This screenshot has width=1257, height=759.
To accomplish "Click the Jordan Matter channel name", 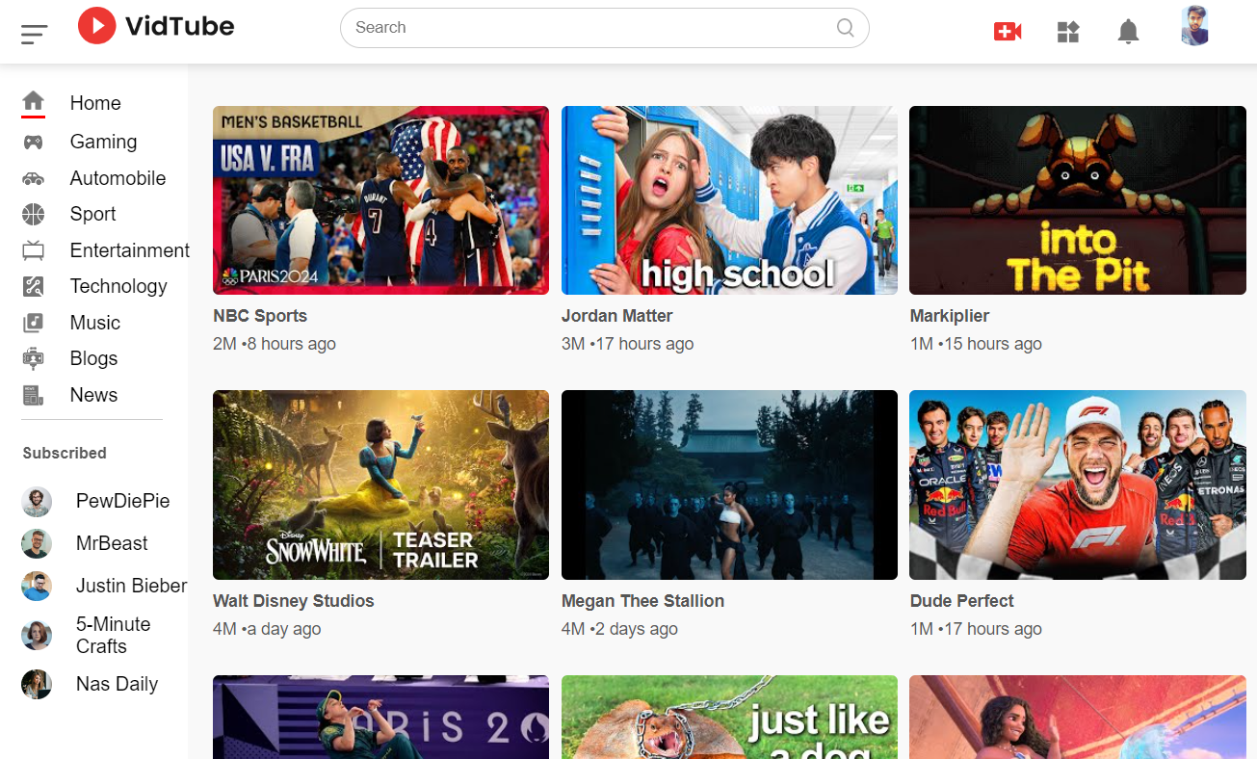I will coord(616,316).
